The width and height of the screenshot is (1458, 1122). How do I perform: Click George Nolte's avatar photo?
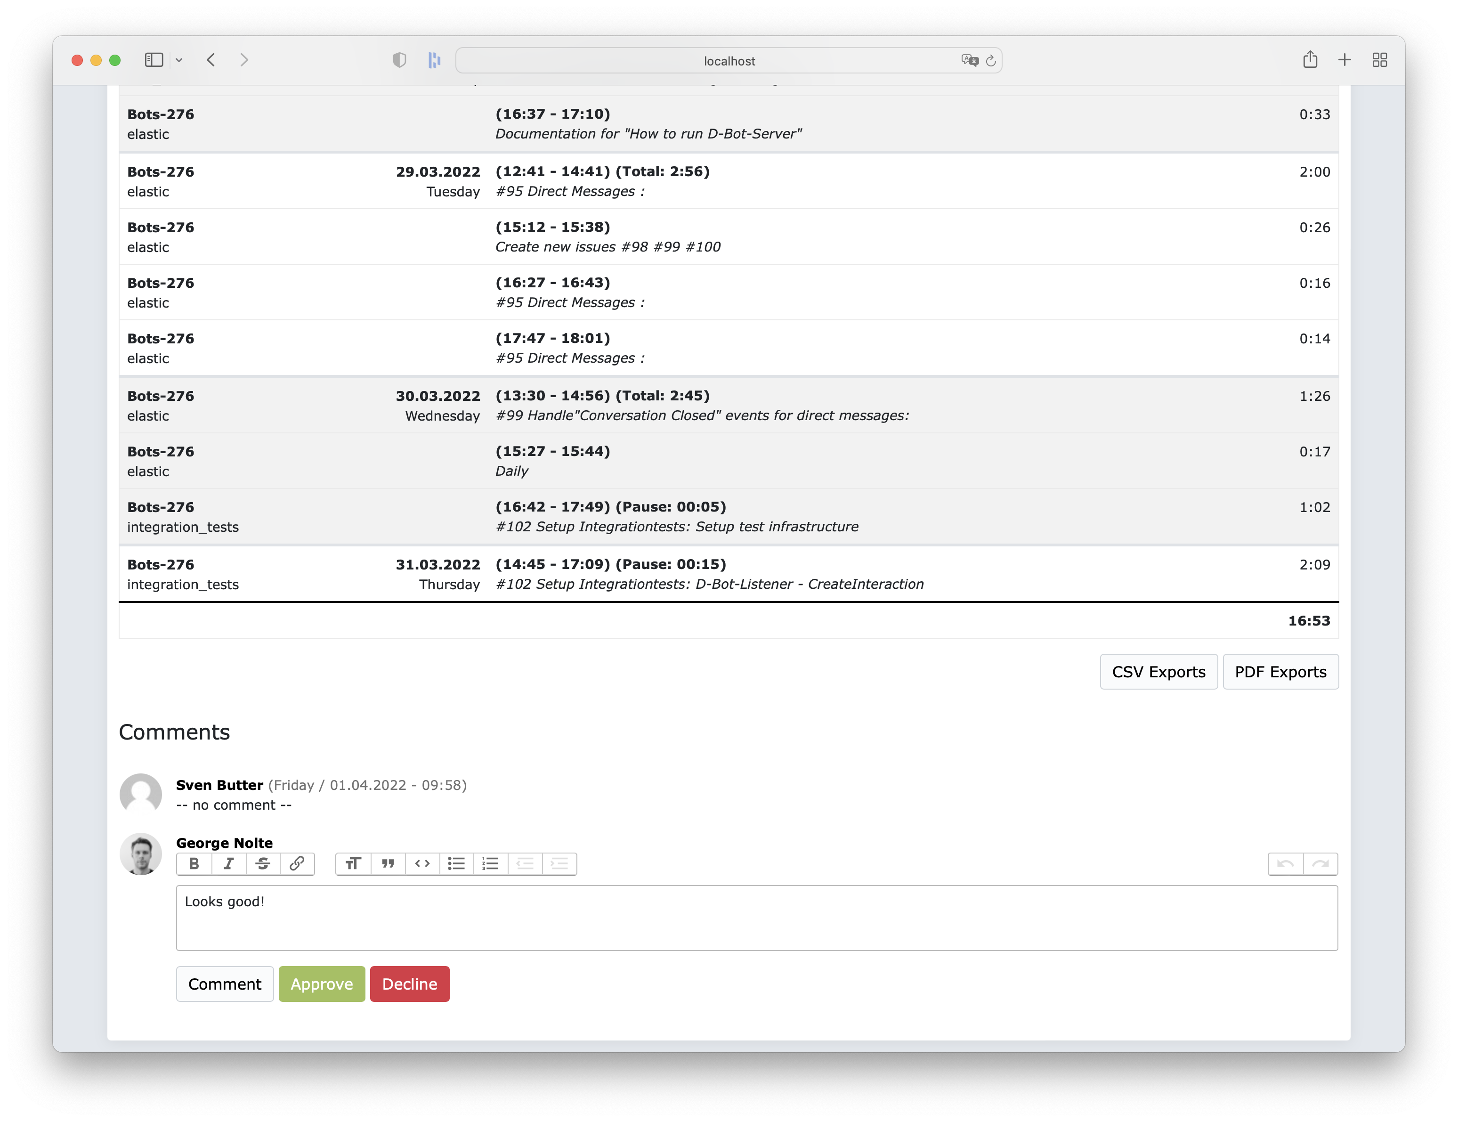(141, 854)
